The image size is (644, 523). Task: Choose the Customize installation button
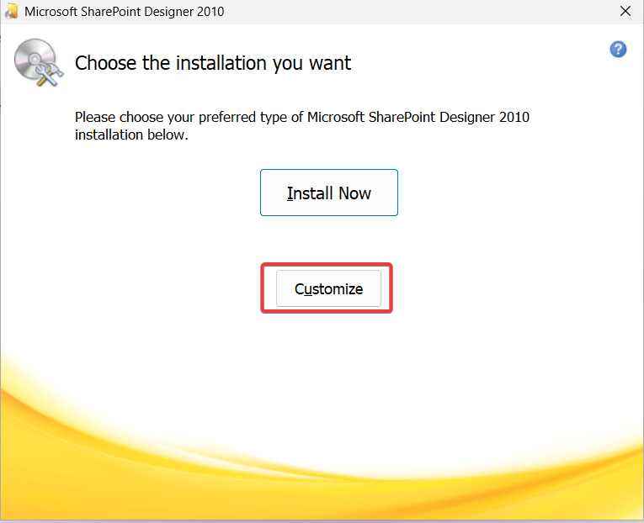[328, 288]
